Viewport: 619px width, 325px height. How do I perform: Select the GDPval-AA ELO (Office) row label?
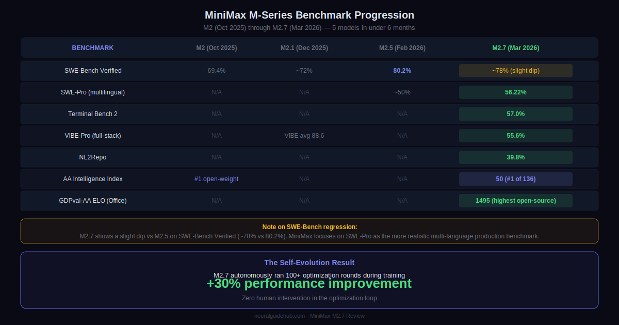coord(93,201)
